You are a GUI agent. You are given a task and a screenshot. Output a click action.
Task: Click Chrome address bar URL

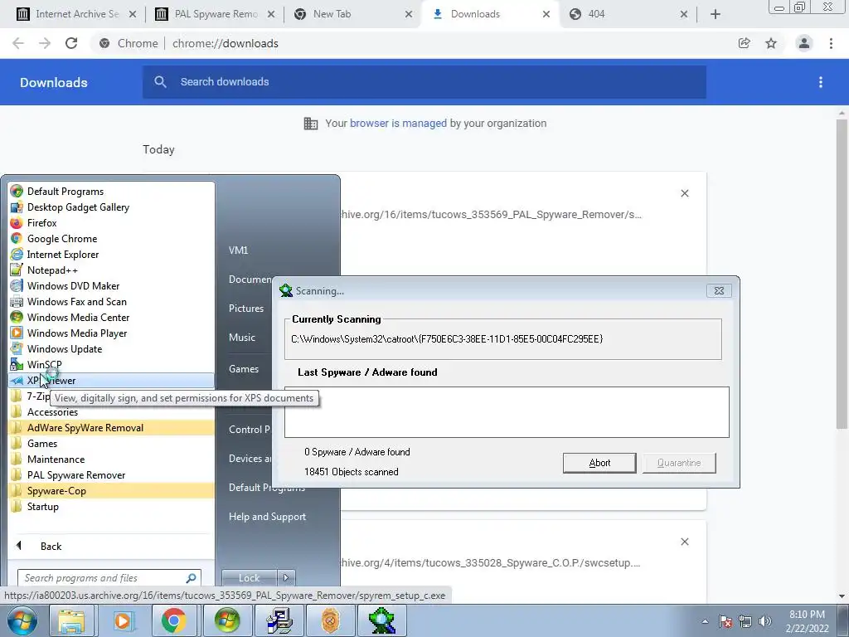pyautogui.click(x=226, y=43)
